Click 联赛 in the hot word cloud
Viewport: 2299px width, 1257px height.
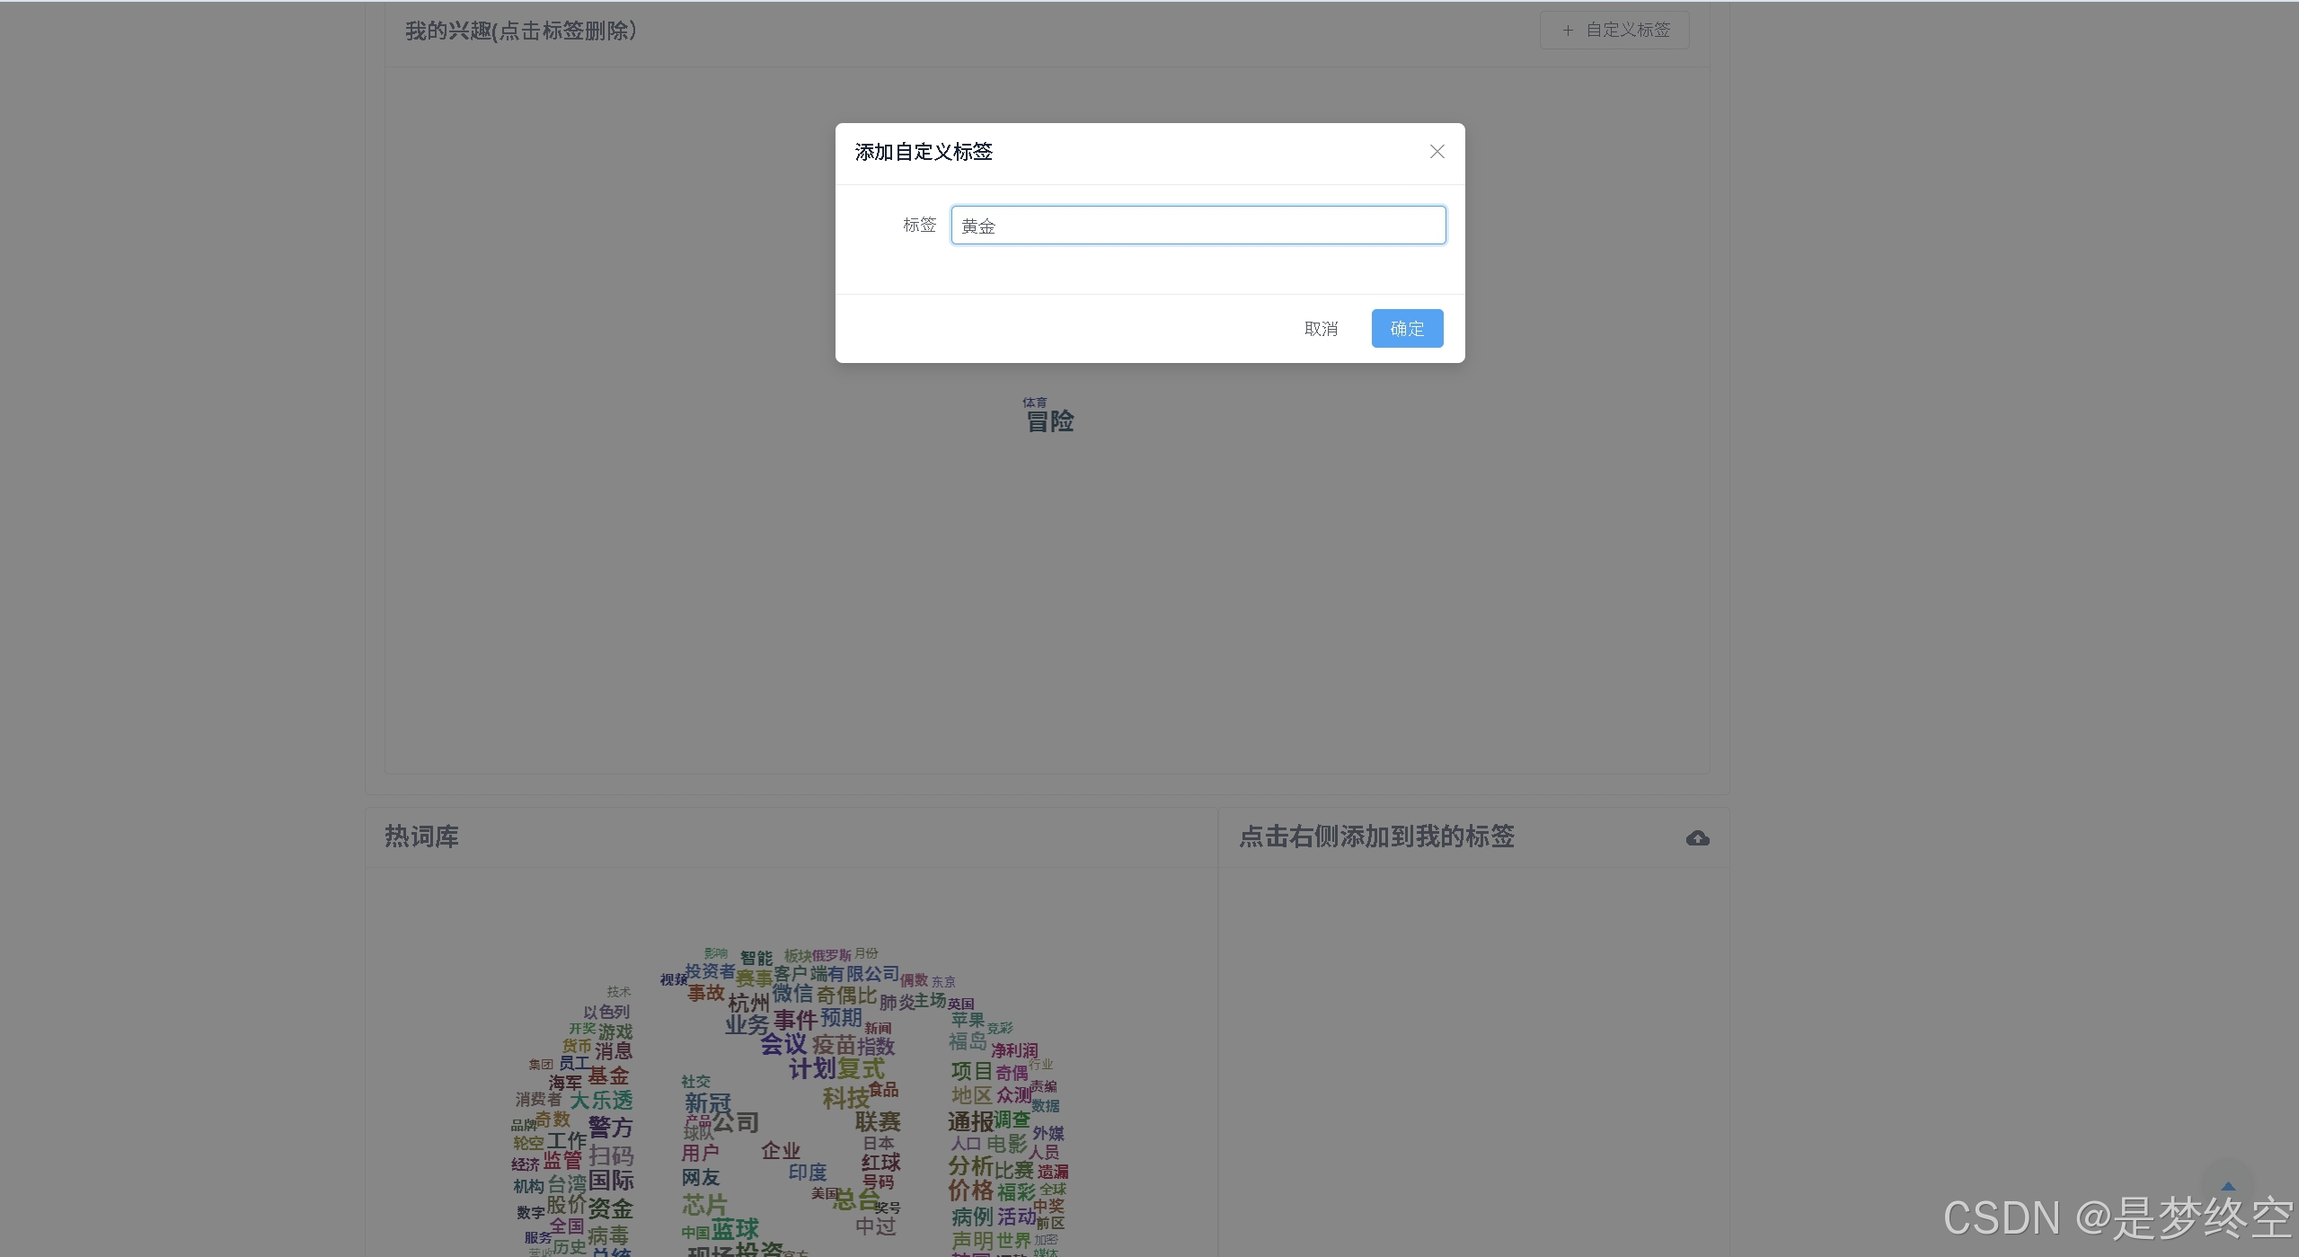tap(878, 1122)
